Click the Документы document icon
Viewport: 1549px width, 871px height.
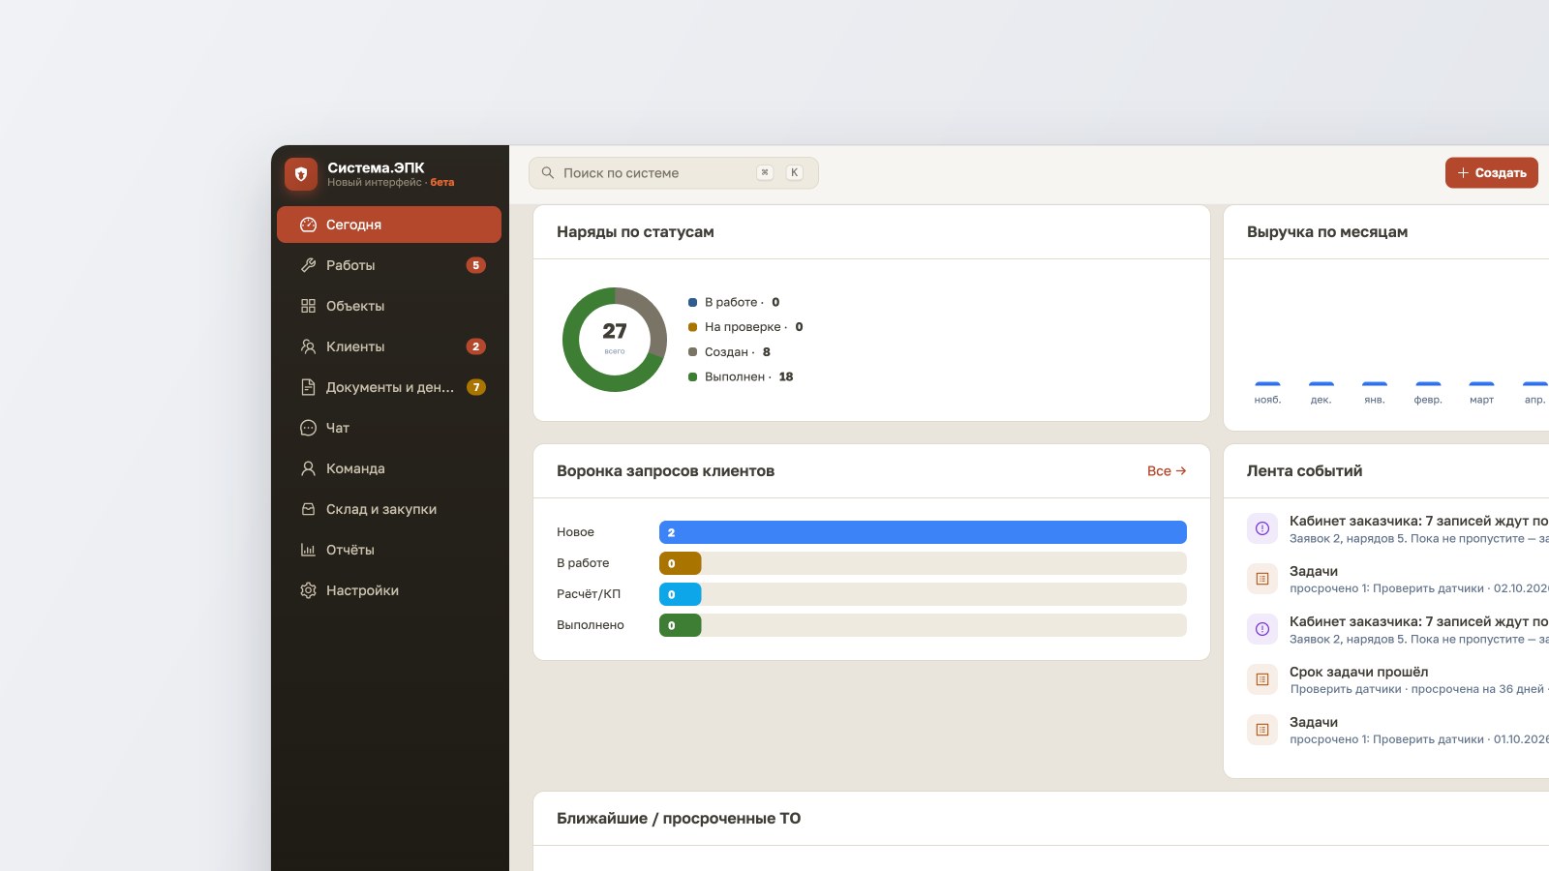coord(308,387)
